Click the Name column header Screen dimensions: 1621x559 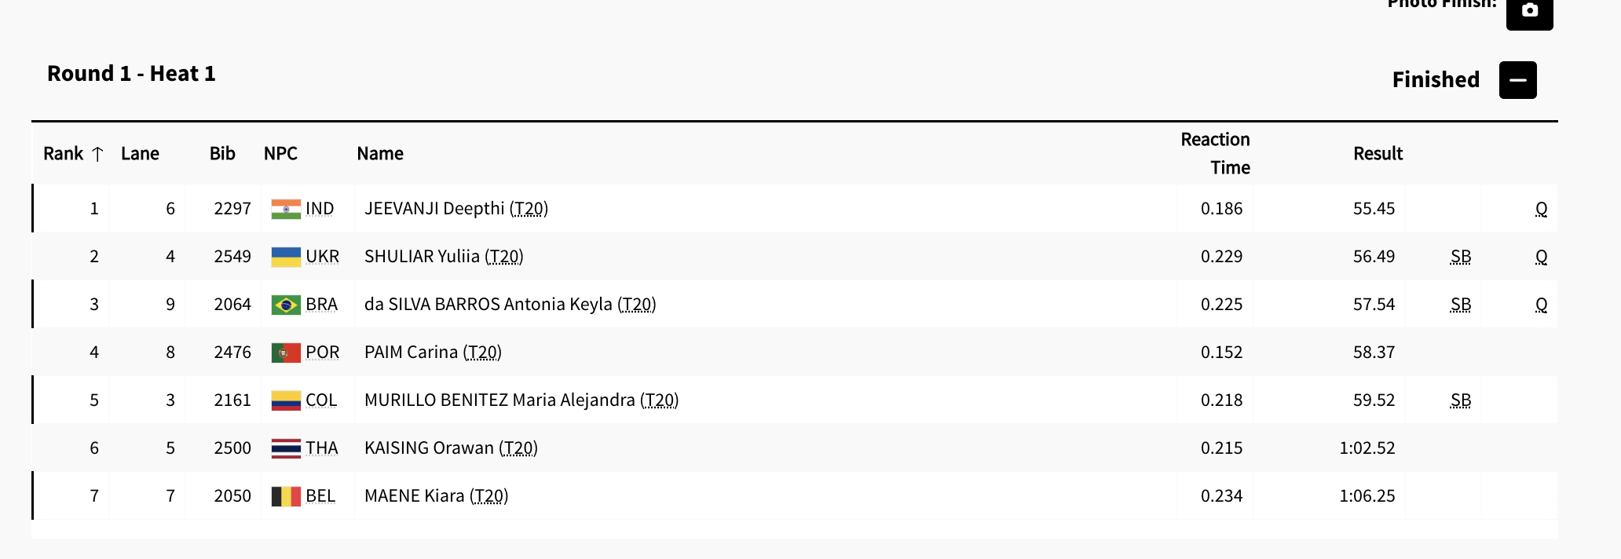pos(380,154)
